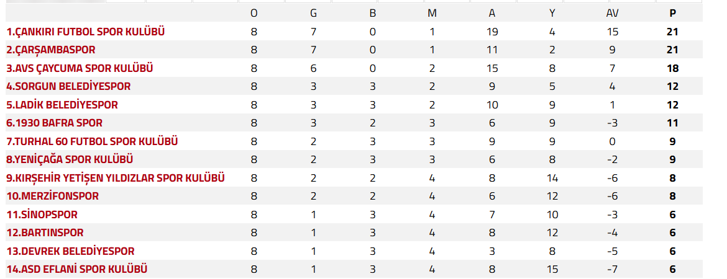Click the Çarşambaspor team name
This screenshot has height=279, width=727.
50,50
